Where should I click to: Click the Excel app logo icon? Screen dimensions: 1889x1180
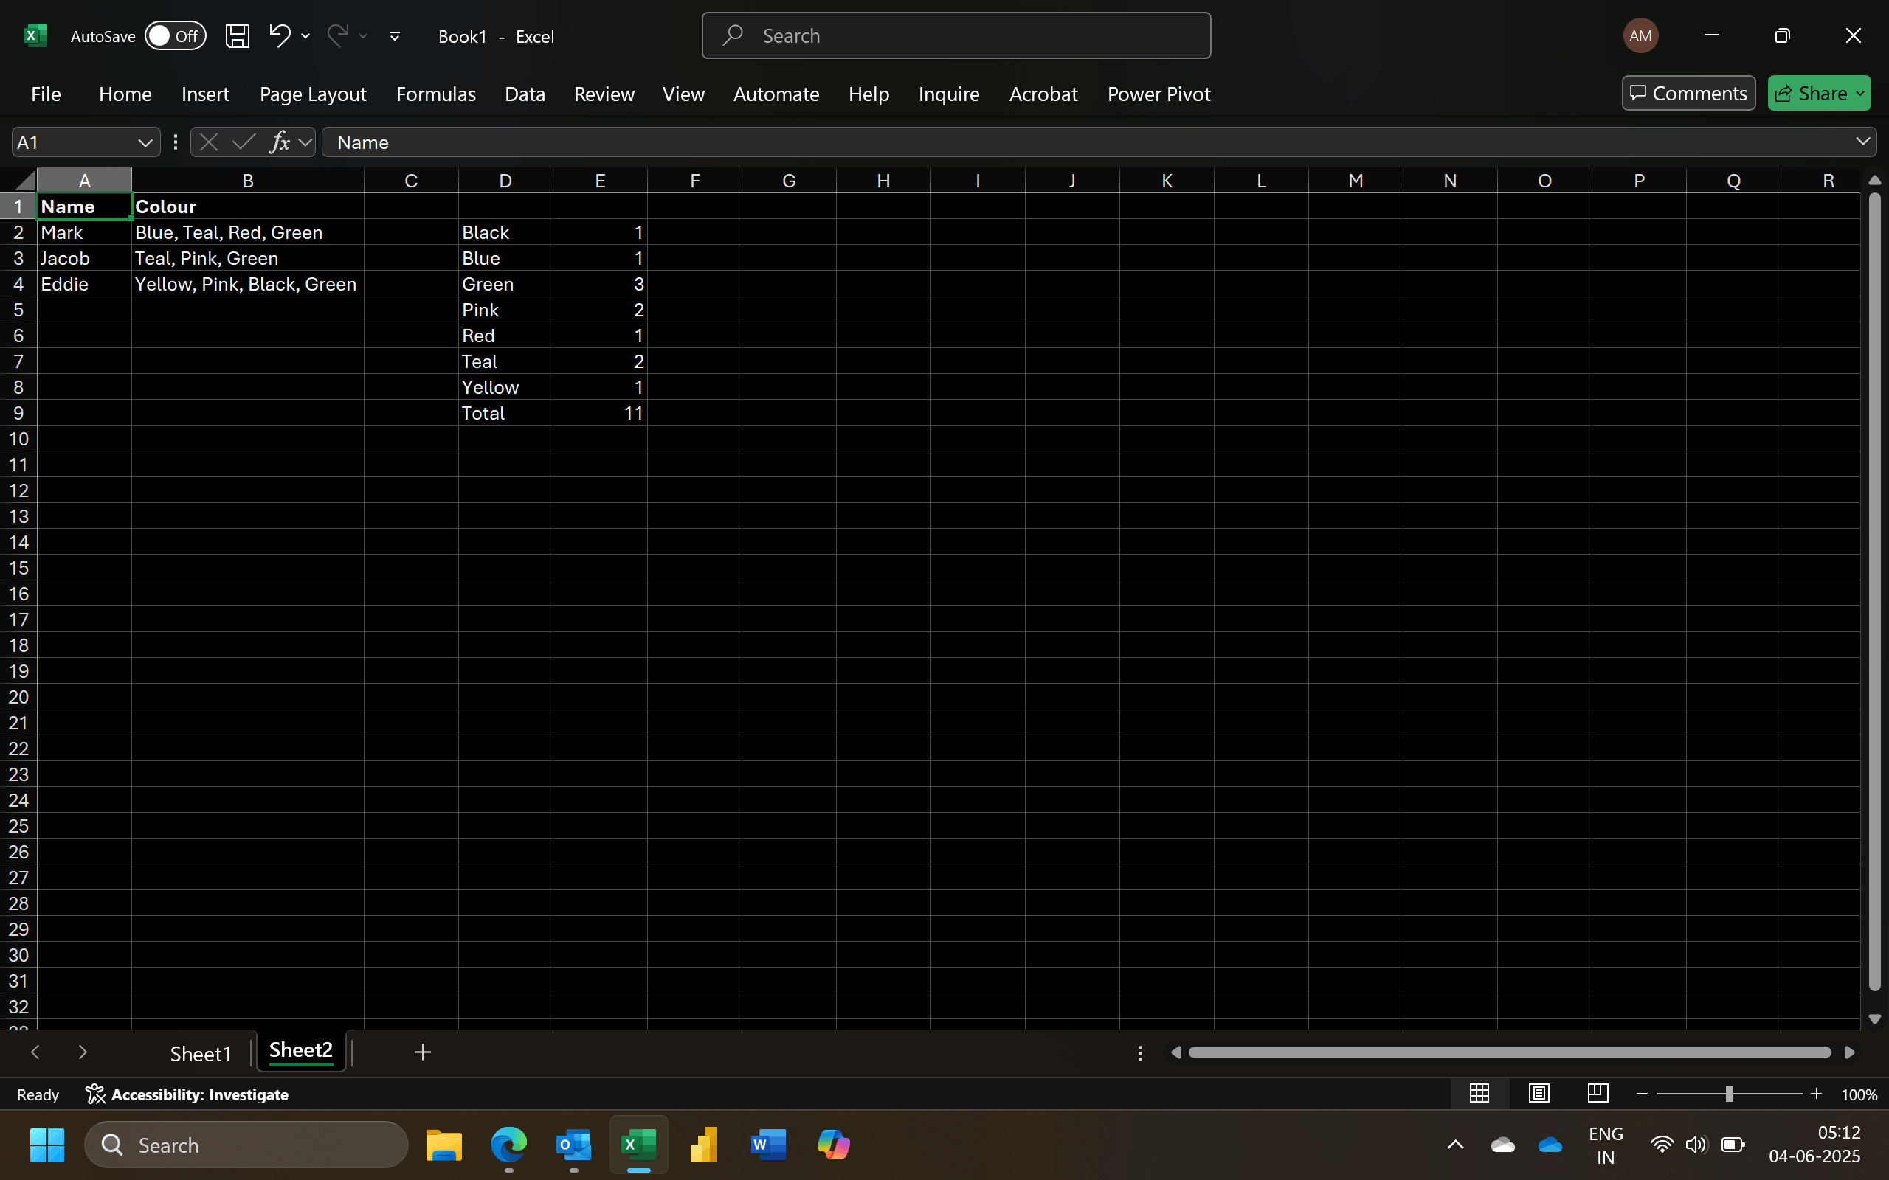pyautogui.click(x=35, y=36)
